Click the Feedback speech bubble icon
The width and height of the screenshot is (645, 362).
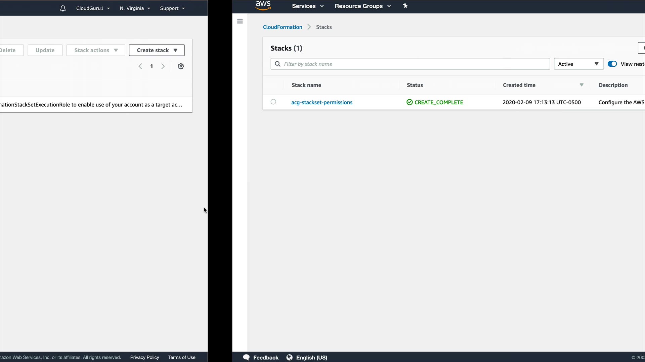(246, 357)
